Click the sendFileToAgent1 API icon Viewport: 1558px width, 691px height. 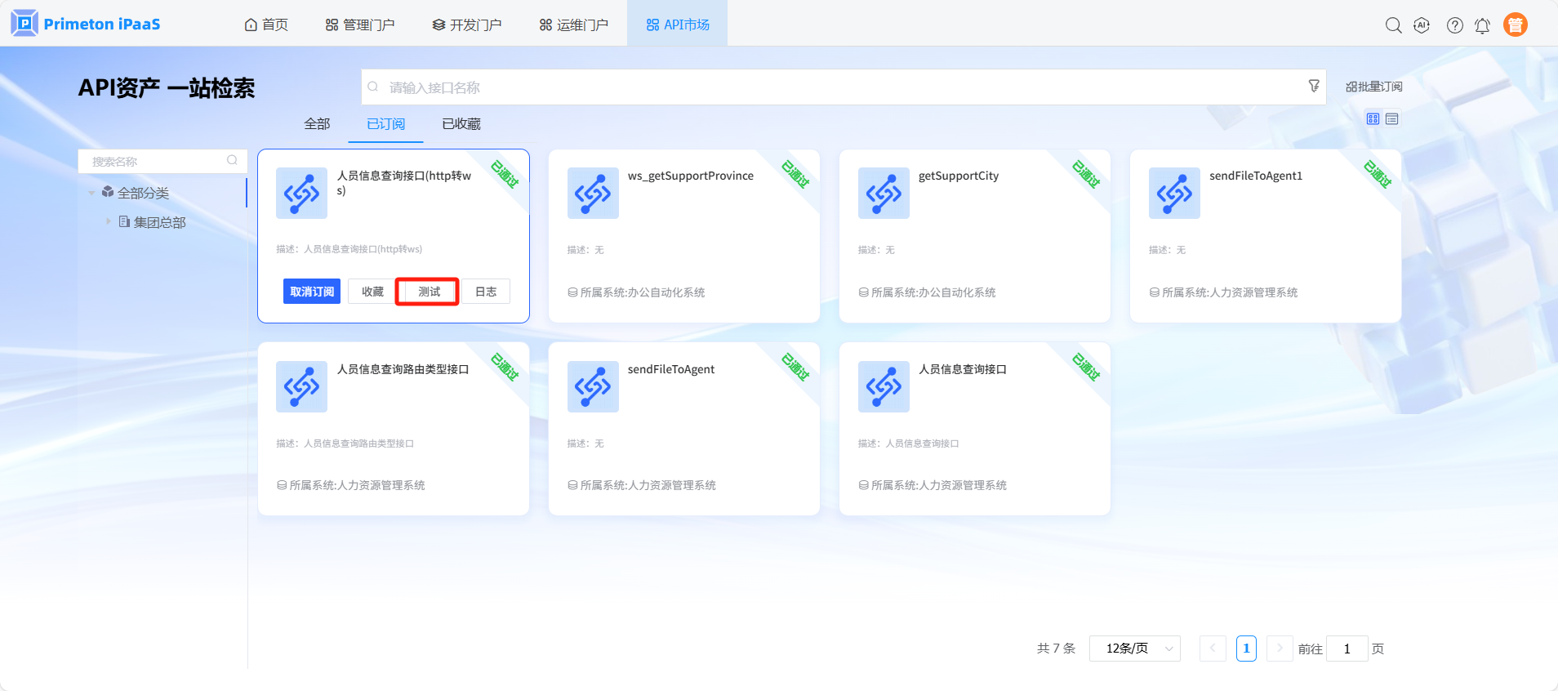coord(1173,194)
